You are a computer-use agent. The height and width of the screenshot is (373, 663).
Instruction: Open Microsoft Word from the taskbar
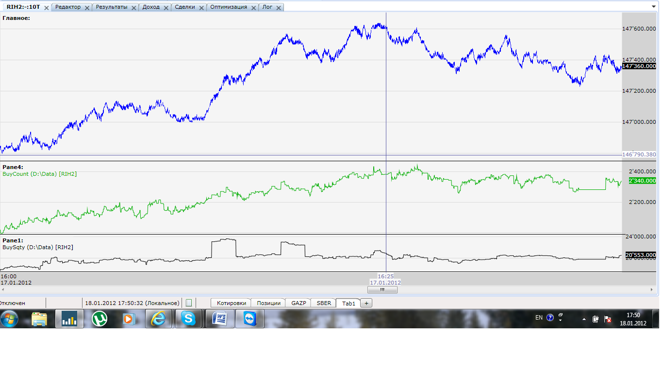pos(220,319)
